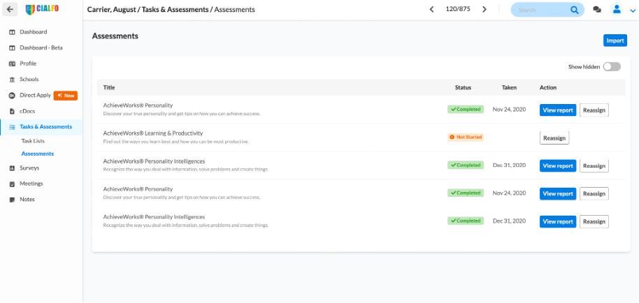
Task: View report for second AchieveWorks Personality row
Action: point(558,194)
